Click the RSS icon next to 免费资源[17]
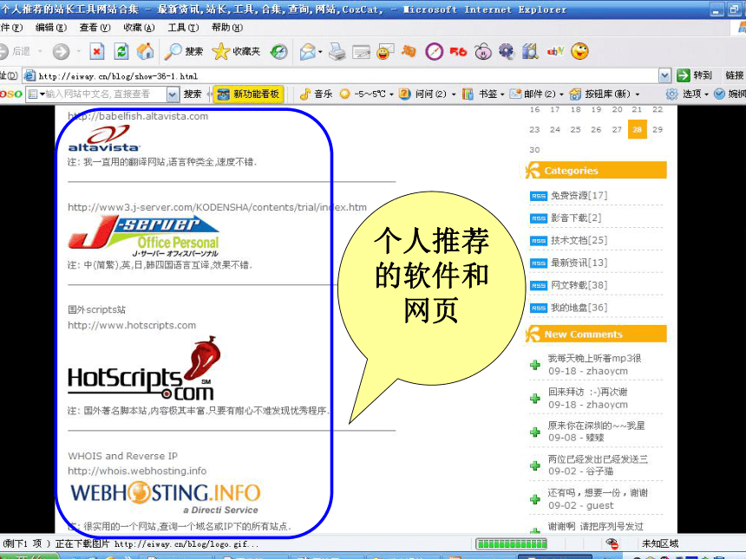 click(x=539, y=196)
